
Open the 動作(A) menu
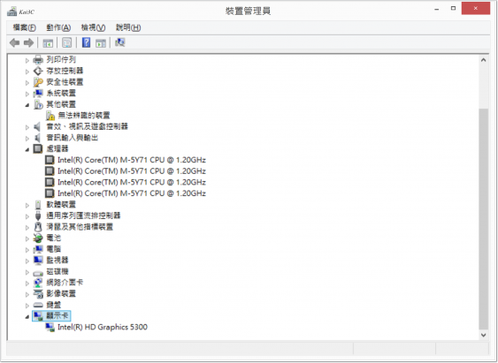click(x=58, y=27)
